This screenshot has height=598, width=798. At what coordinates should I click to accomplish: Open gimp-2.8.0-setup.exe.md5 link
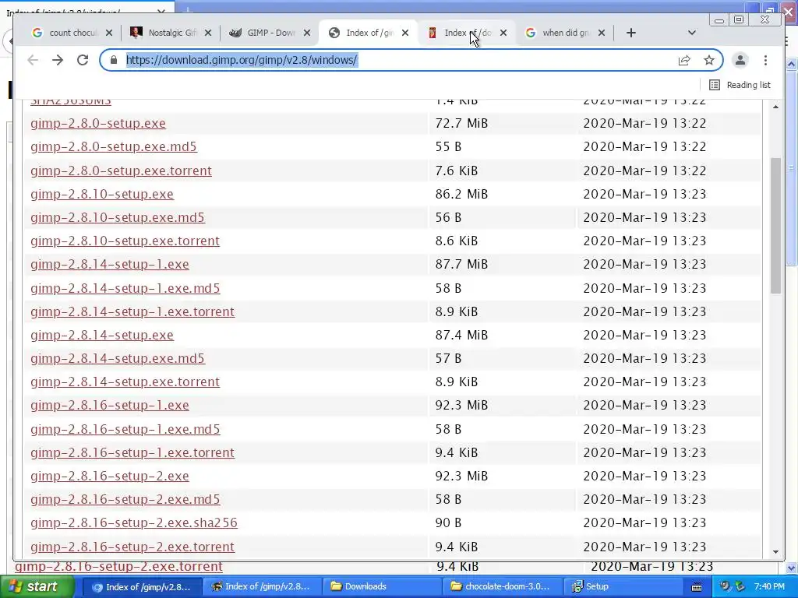[x=114, y=147]
